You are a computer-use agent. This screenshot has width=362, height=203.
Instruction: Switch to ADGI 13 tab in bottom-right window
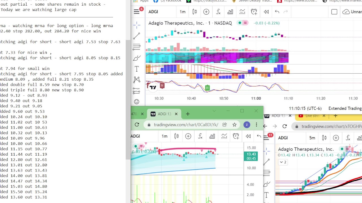278,116
